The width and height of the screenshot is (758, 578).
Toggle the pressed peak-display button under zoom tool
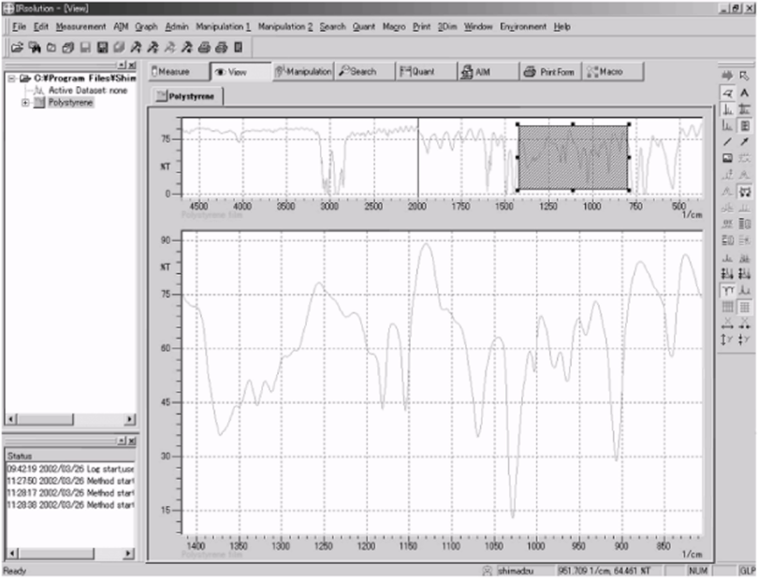coord(727,109)
